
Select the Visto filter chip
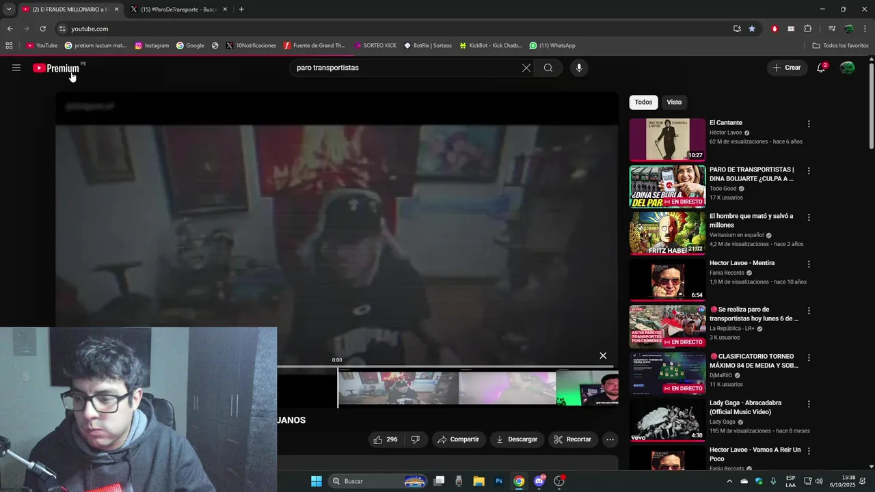click(674, 102)
